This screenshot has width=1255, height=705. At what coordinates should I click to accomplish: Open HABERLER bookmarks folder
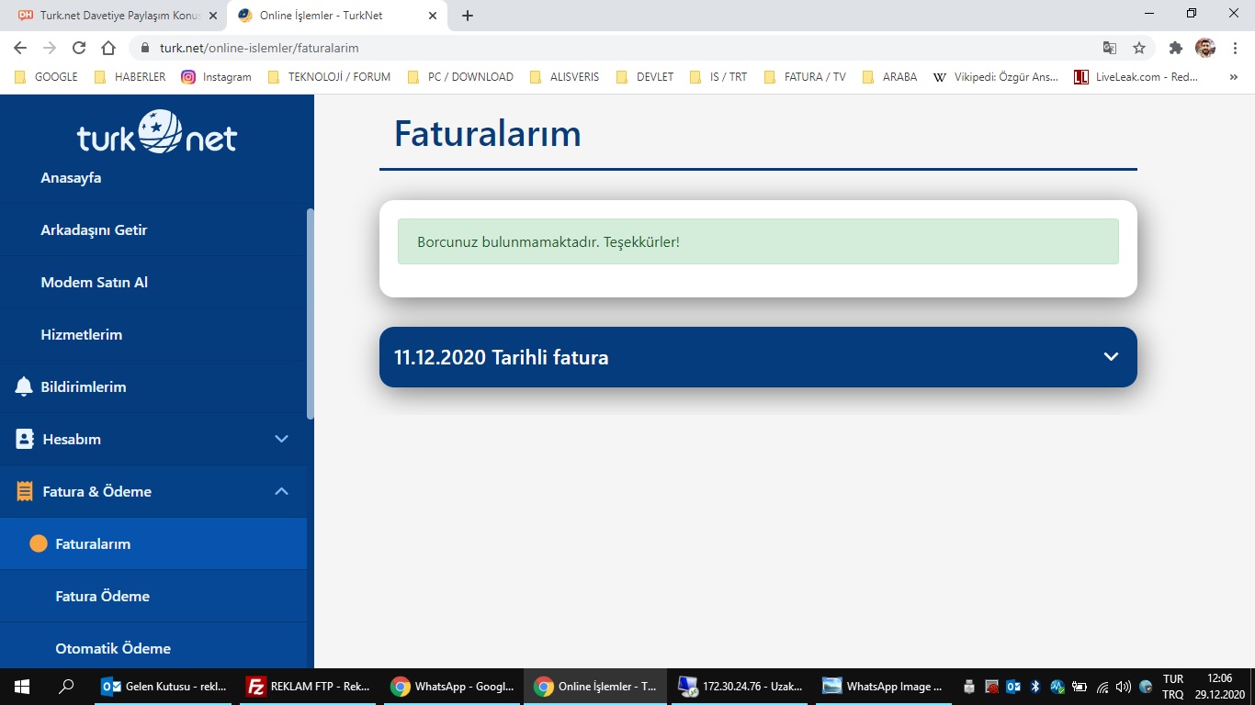pyautogui.click(x=130, y=77)
